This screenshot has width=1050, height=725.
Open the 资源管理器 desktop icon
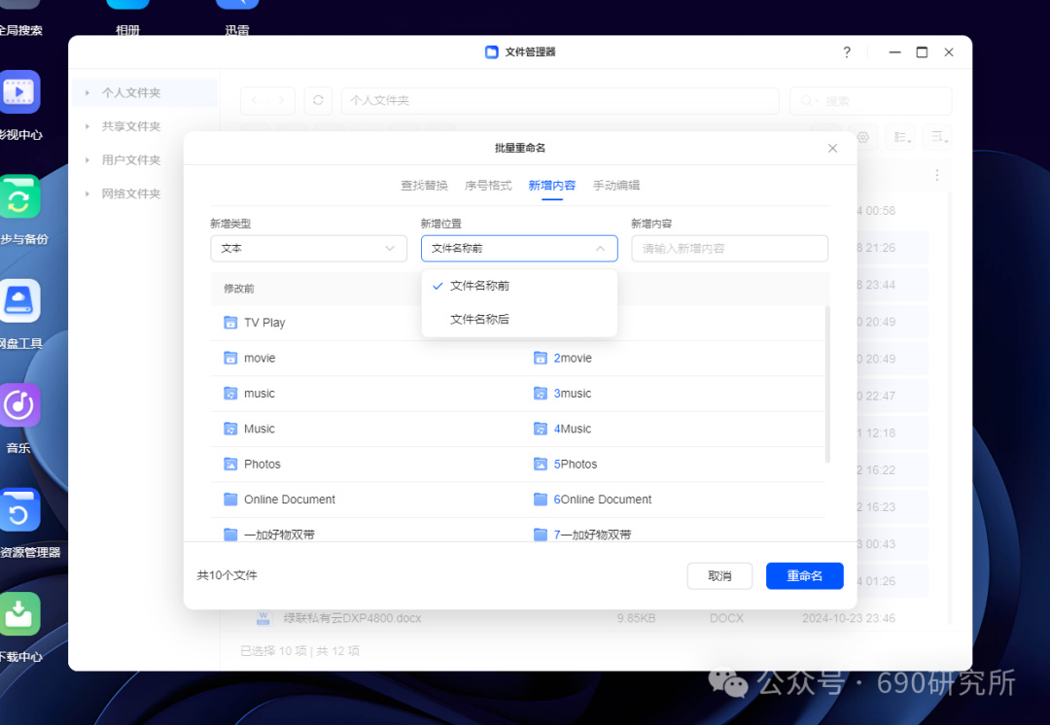pos(20,509)
